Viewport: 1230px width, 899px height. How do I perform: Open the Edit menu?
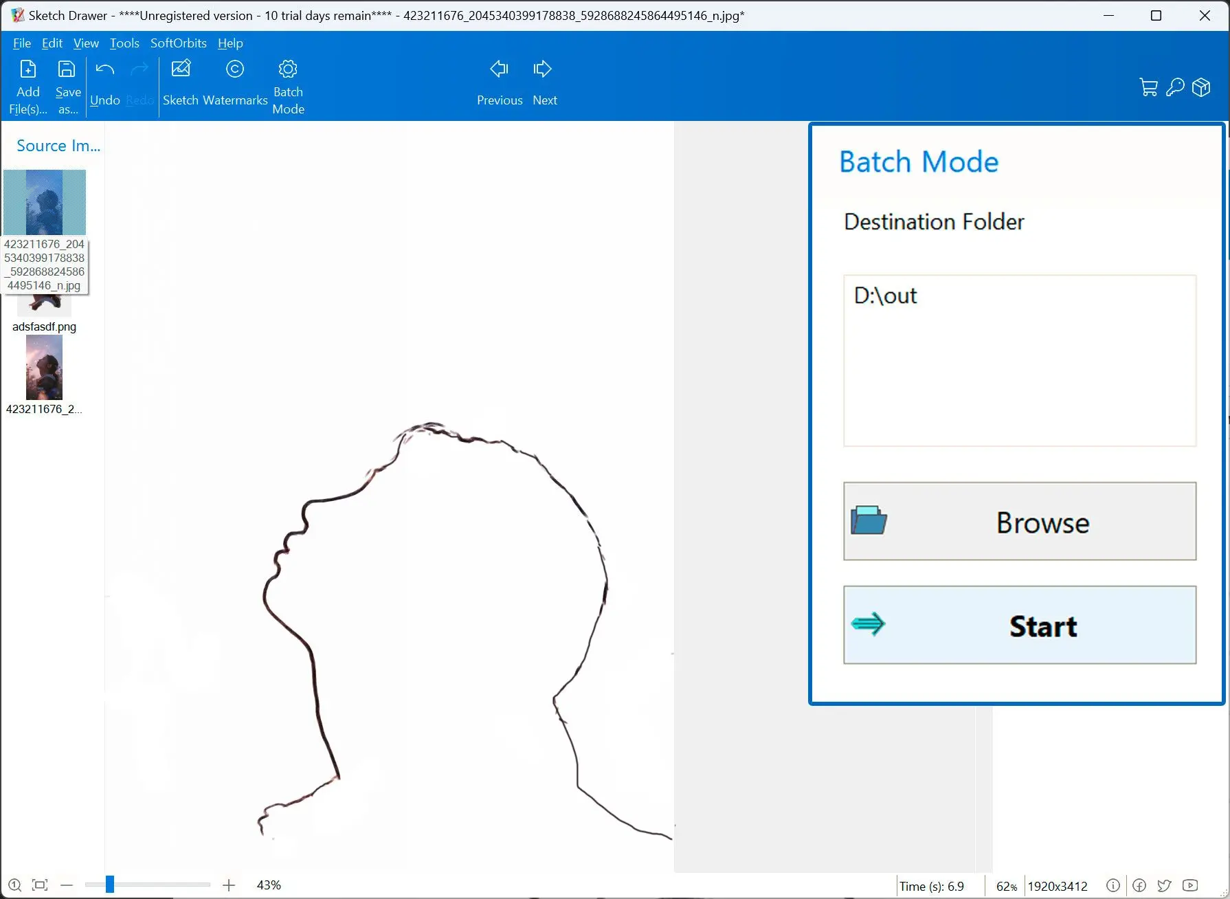pos(52,43)
